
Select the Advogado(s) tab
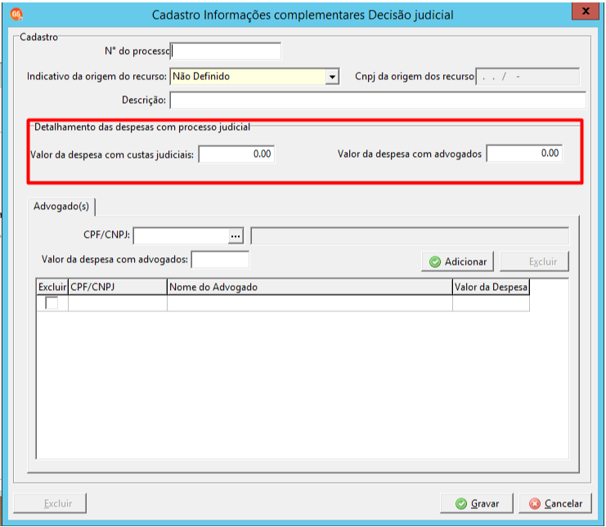[61, 207]
